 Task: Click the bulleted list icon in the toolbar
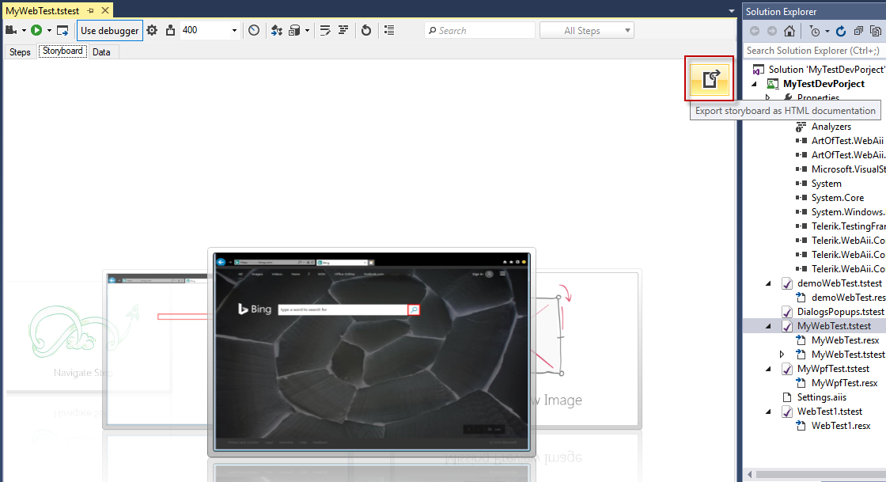389,31
